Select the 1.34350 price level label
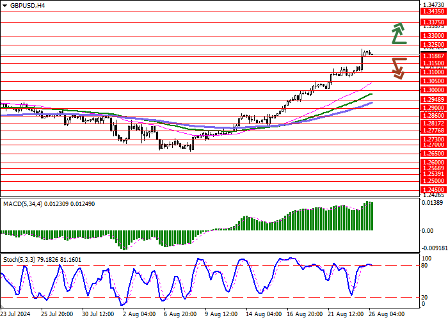 pyautogui.click(x=433, y=12)
